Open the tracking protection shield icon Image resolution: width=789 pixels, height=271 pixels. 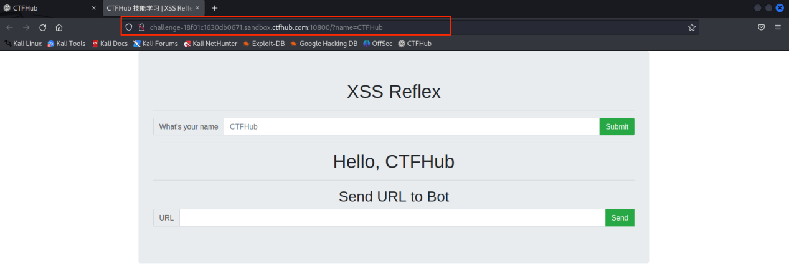(x=129, y=27)
